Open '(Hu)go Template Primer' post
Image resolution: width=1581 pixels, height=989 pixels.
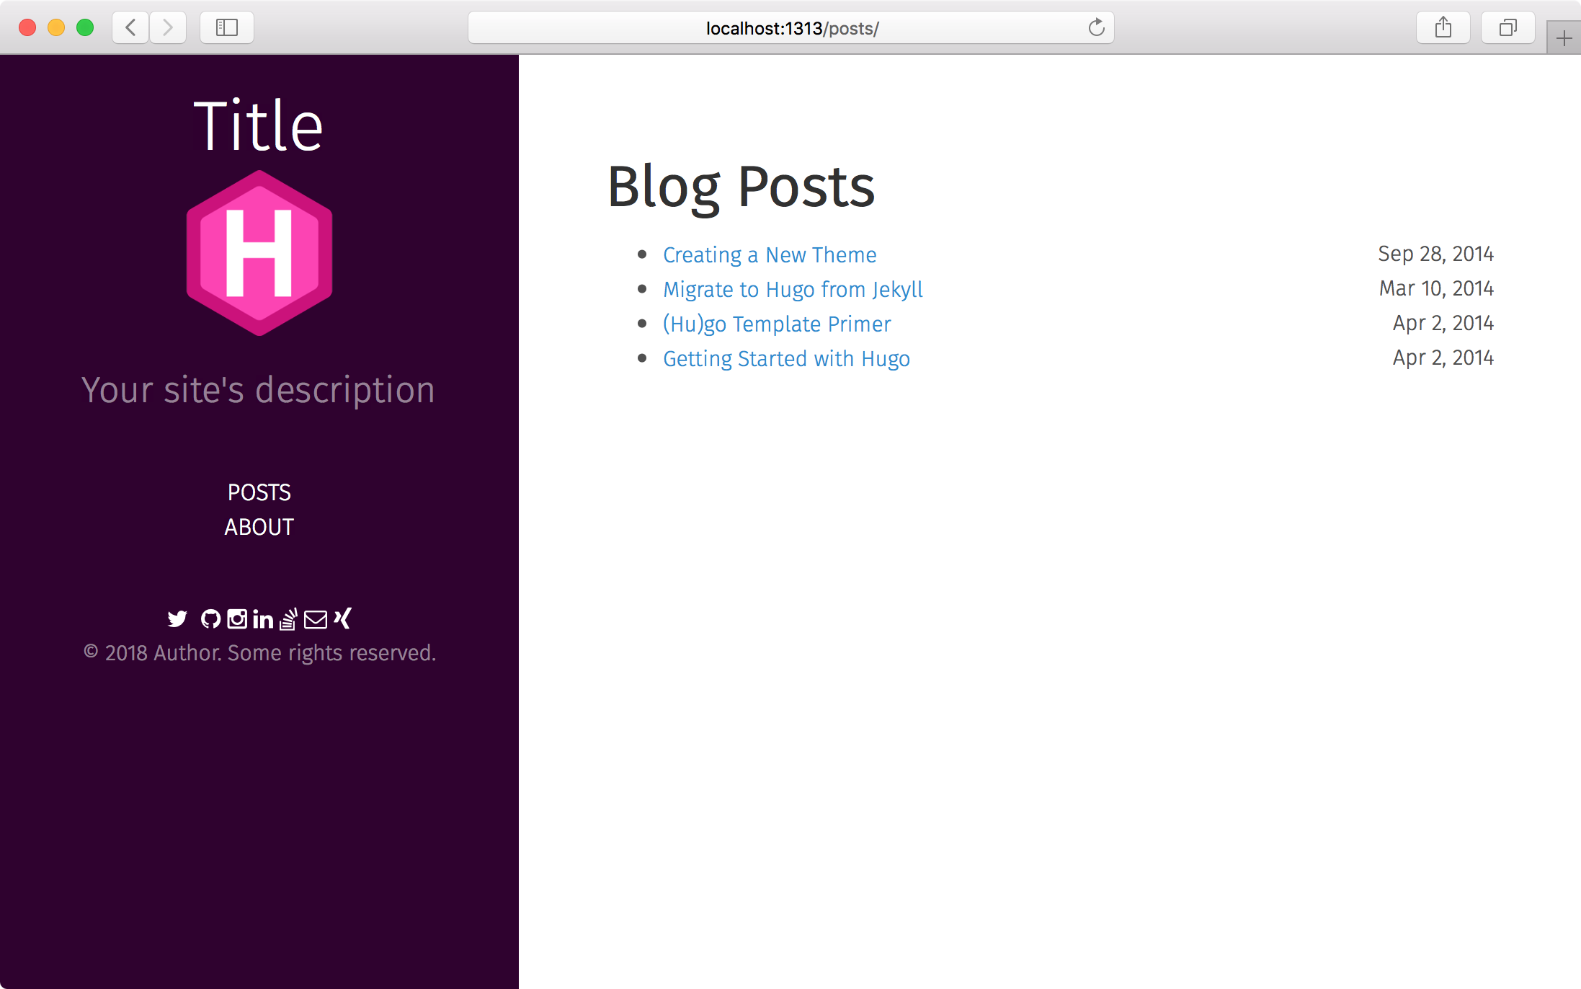coord(777,324)
